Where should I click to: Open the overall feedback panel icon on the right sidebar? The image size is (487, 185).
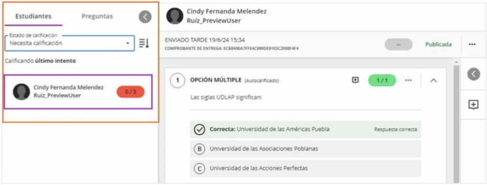(x=473, y=105)
